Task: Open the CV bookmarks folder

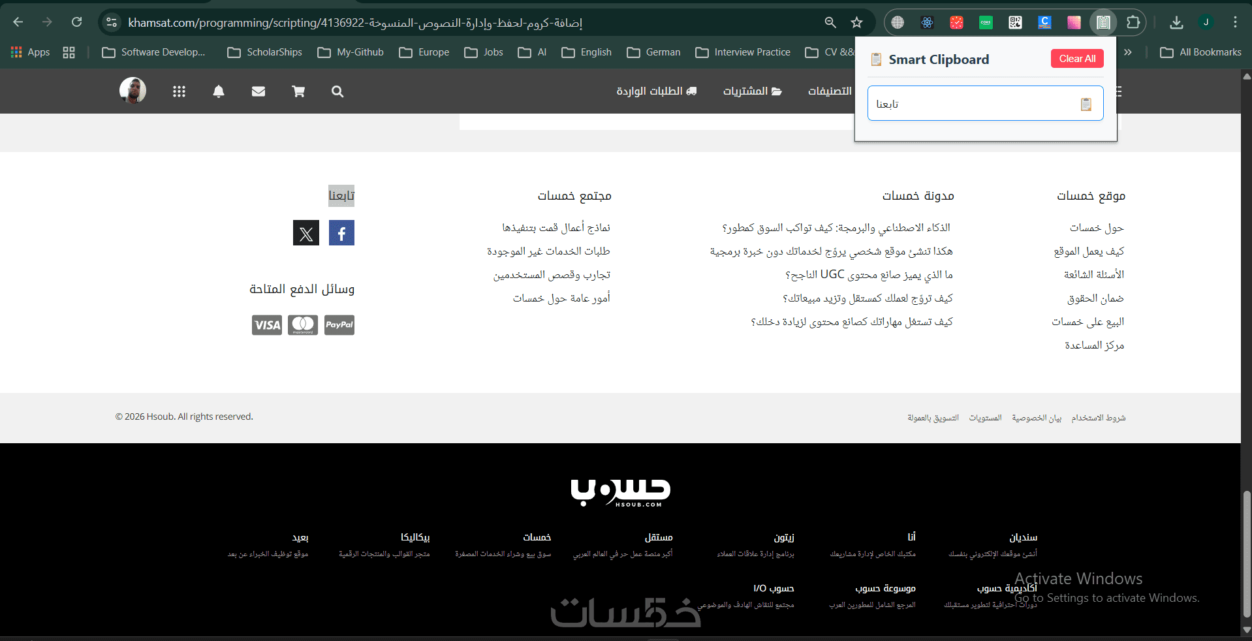Action: tap(830, 52)
